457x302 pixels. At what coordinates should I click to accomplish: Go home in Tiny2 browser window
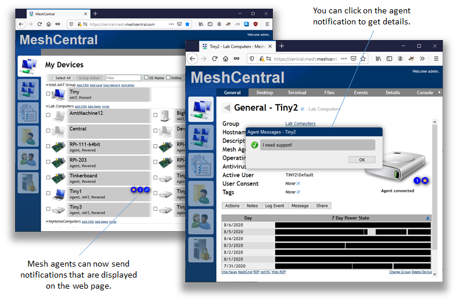pos(225,59)
